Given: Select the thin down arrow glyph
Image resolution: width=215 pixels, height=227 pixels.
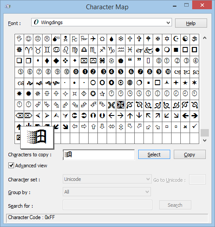Looking at the screenshot, I should coord(139,115).
